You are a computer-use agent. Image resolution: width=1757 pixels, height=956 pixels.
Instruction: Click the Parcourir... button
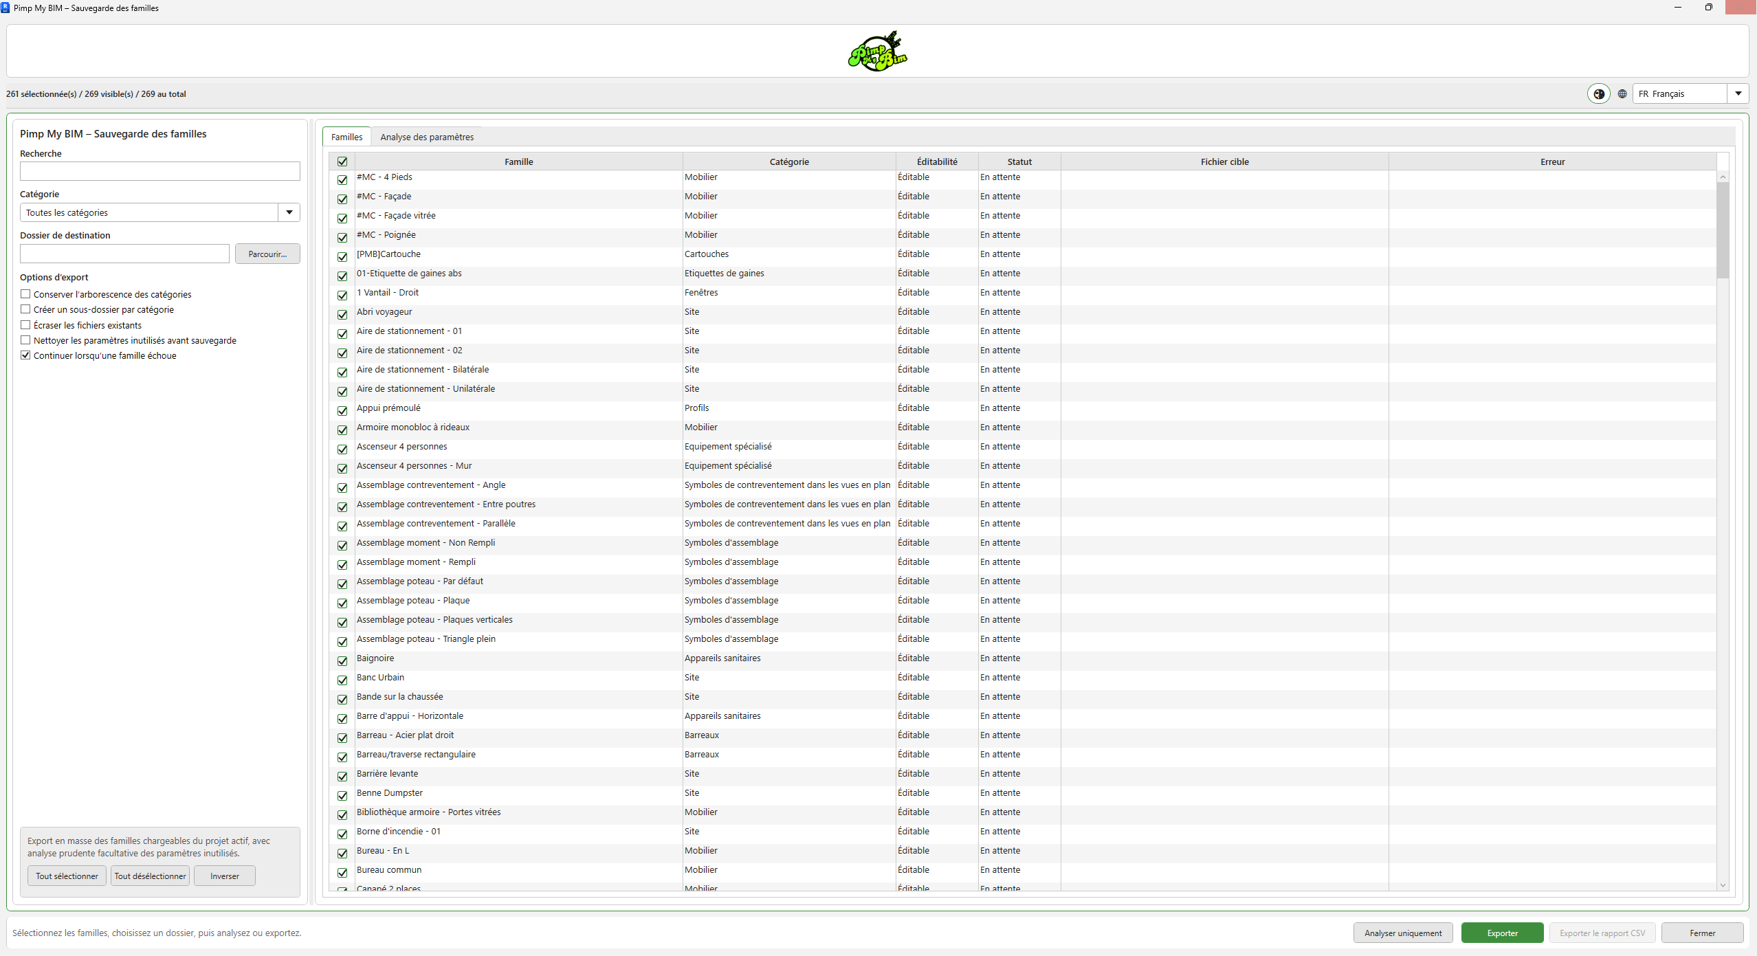[267, 254]
